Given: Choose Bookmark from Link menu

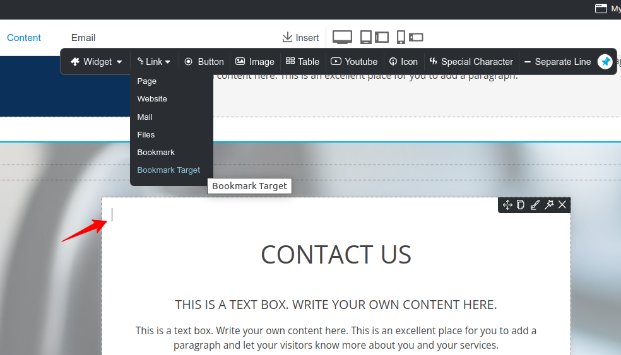Looking at the screenshot, I should [156, 153].
